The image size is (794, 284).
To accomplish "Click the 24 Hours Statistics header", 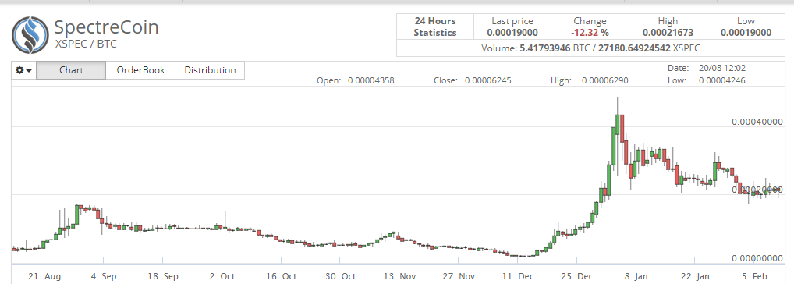I will [x=435, y=27].
